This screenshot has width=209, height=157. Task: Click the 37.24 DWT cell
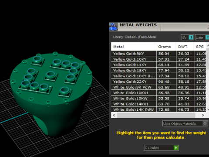185,59
